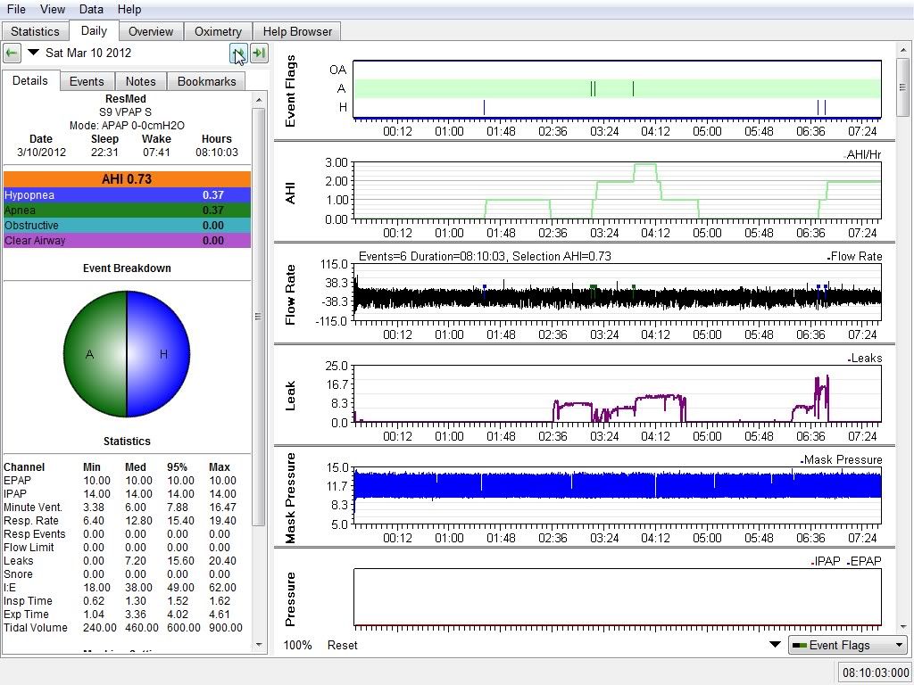The width and height of the screenshot is (914, 685).
Task: Click the dropdown triangle beside Event Flags selector
Action: [775, 644]
